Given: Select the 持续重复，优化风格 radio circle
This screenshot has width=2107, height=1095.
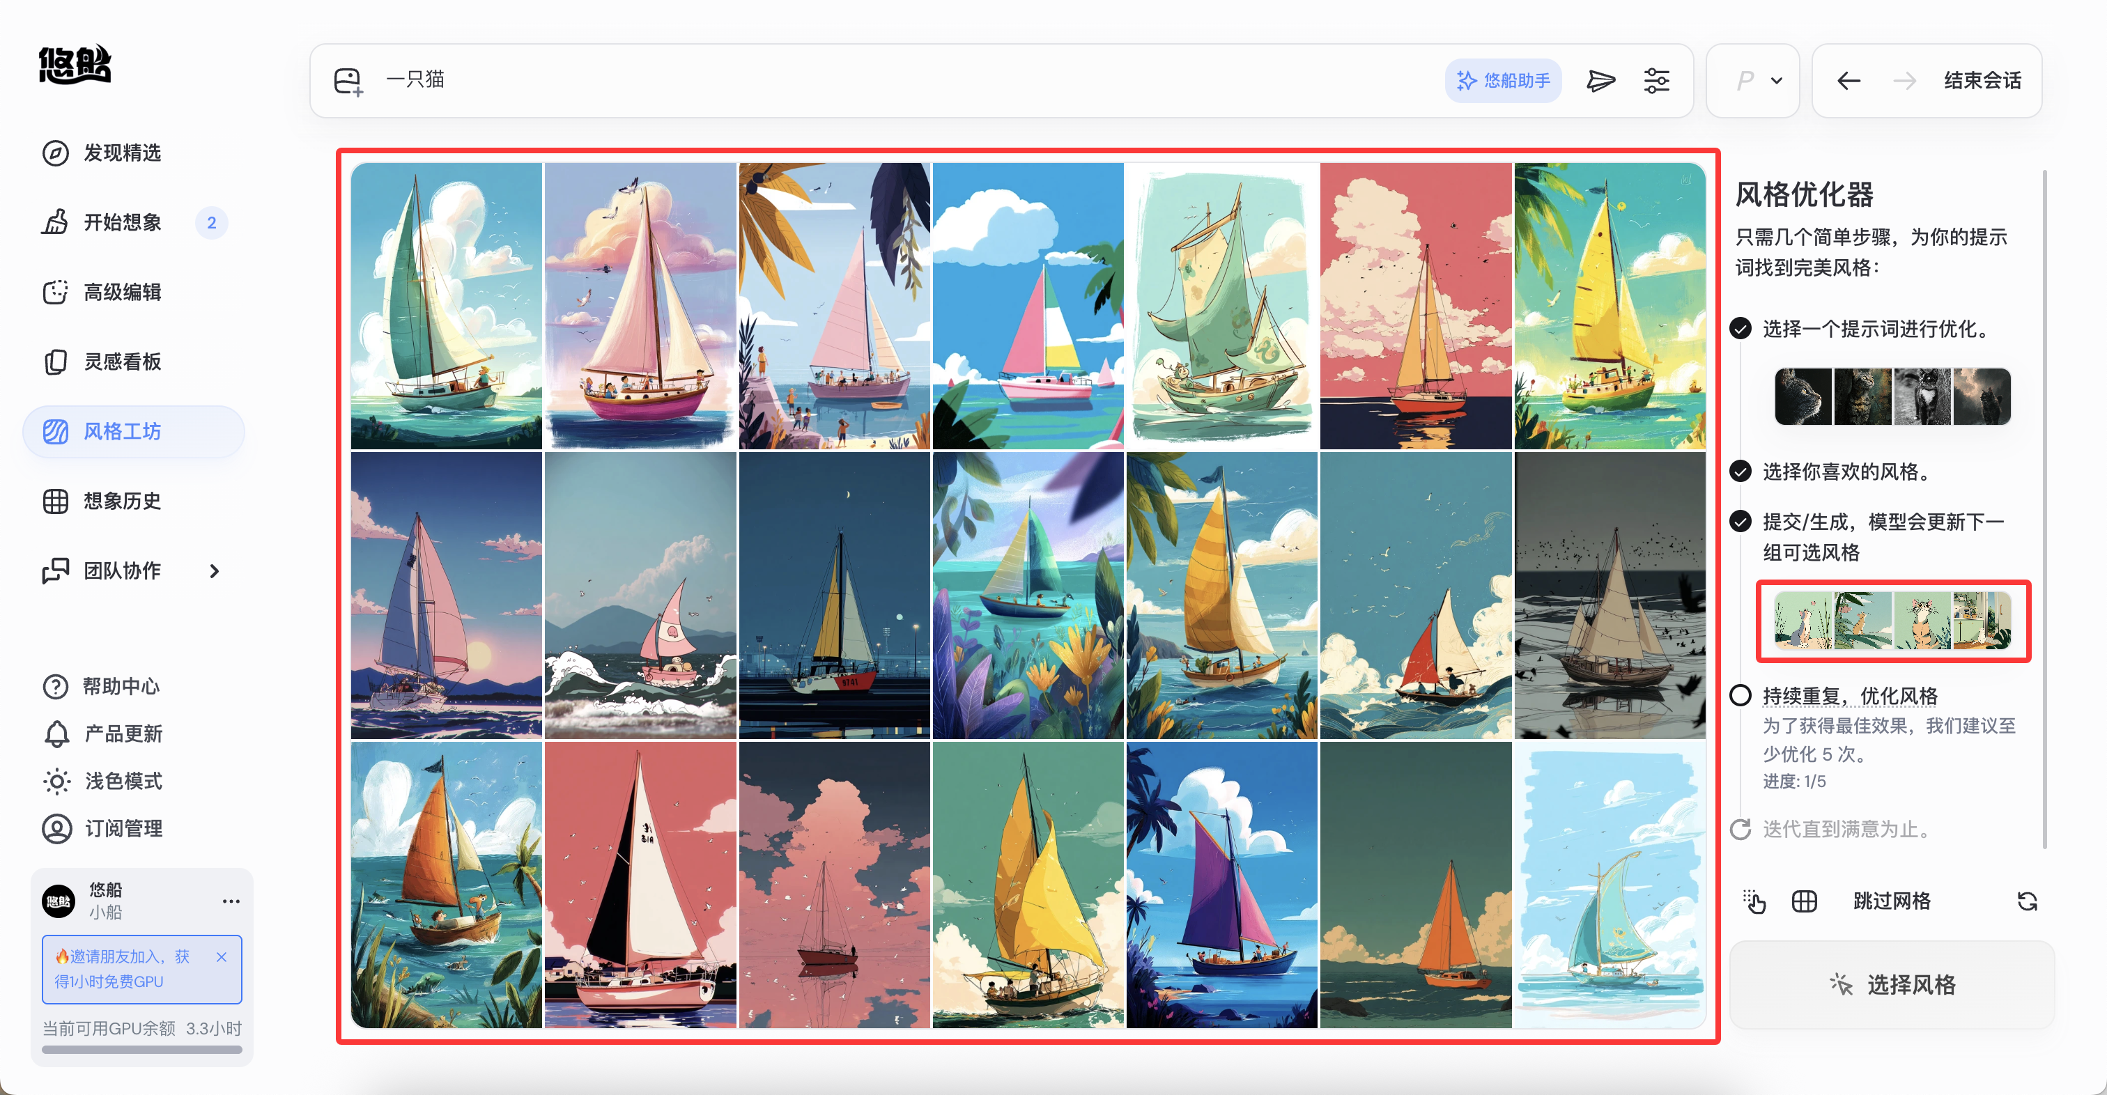Looking at the screenshot, I should click(1740, 695).
